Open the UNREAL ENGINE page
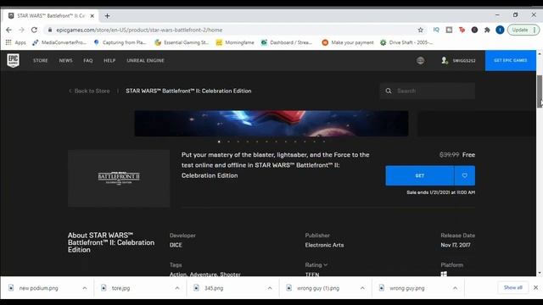This screenshot has width=543, height=305. pyautogui.click(x=145, y=60)
